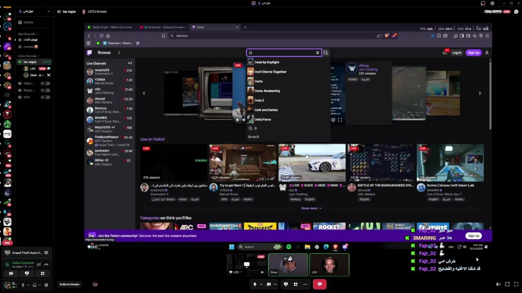Screen dimensions: 522x293
Task: Click Twitch Log In button in stream
Action: coord(457,52)
